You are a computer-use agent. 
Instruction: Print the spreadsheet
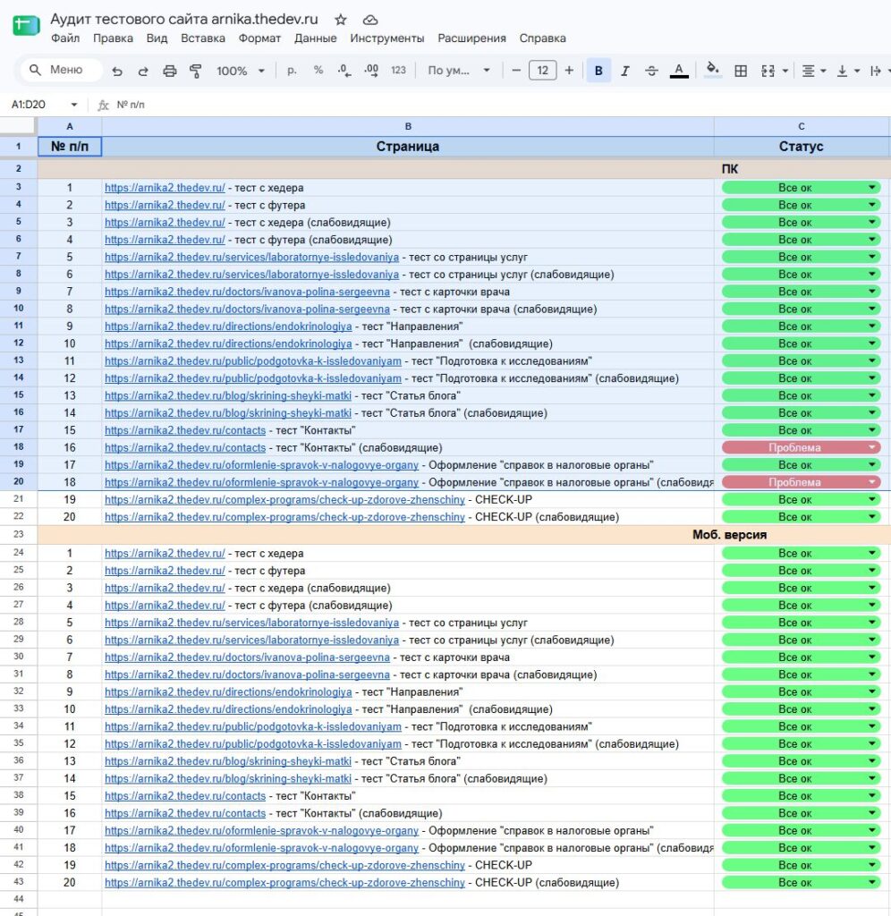[169, 71]
